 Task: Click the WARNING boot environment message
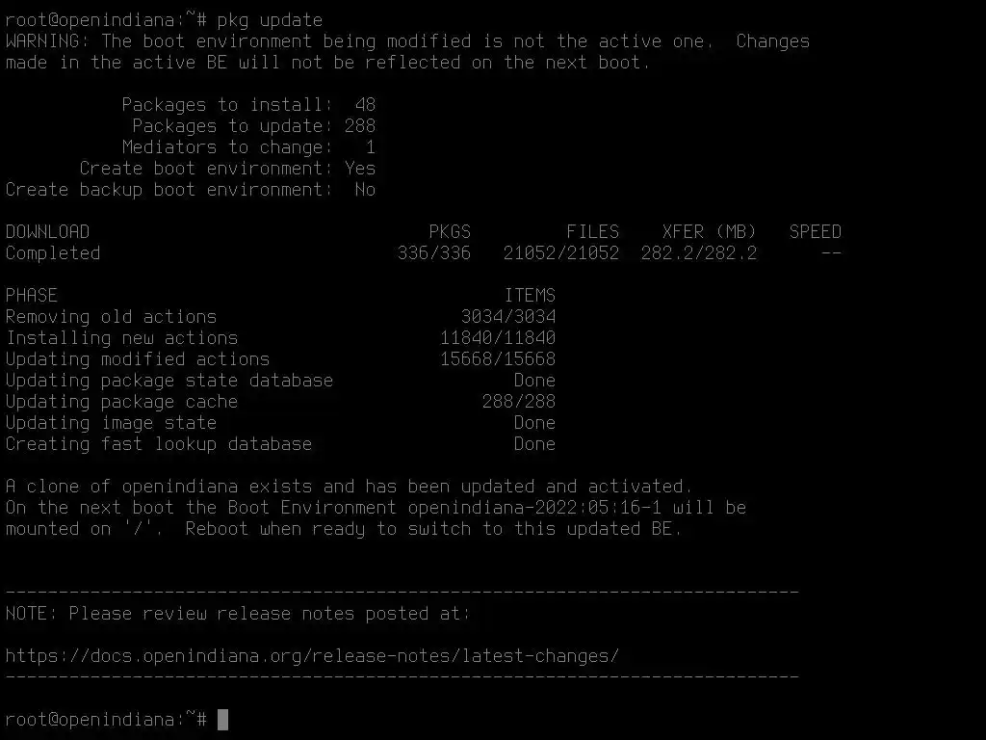tap(407, 41)
